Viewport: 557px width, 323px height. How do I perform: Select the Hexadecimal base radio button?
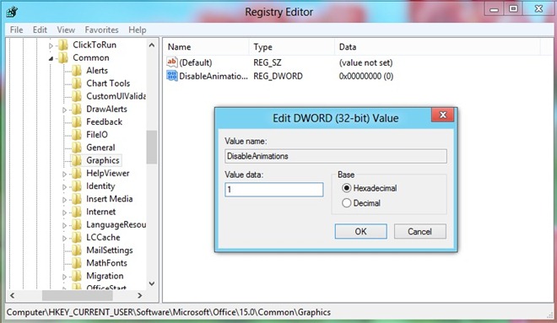tap(346, 188)
